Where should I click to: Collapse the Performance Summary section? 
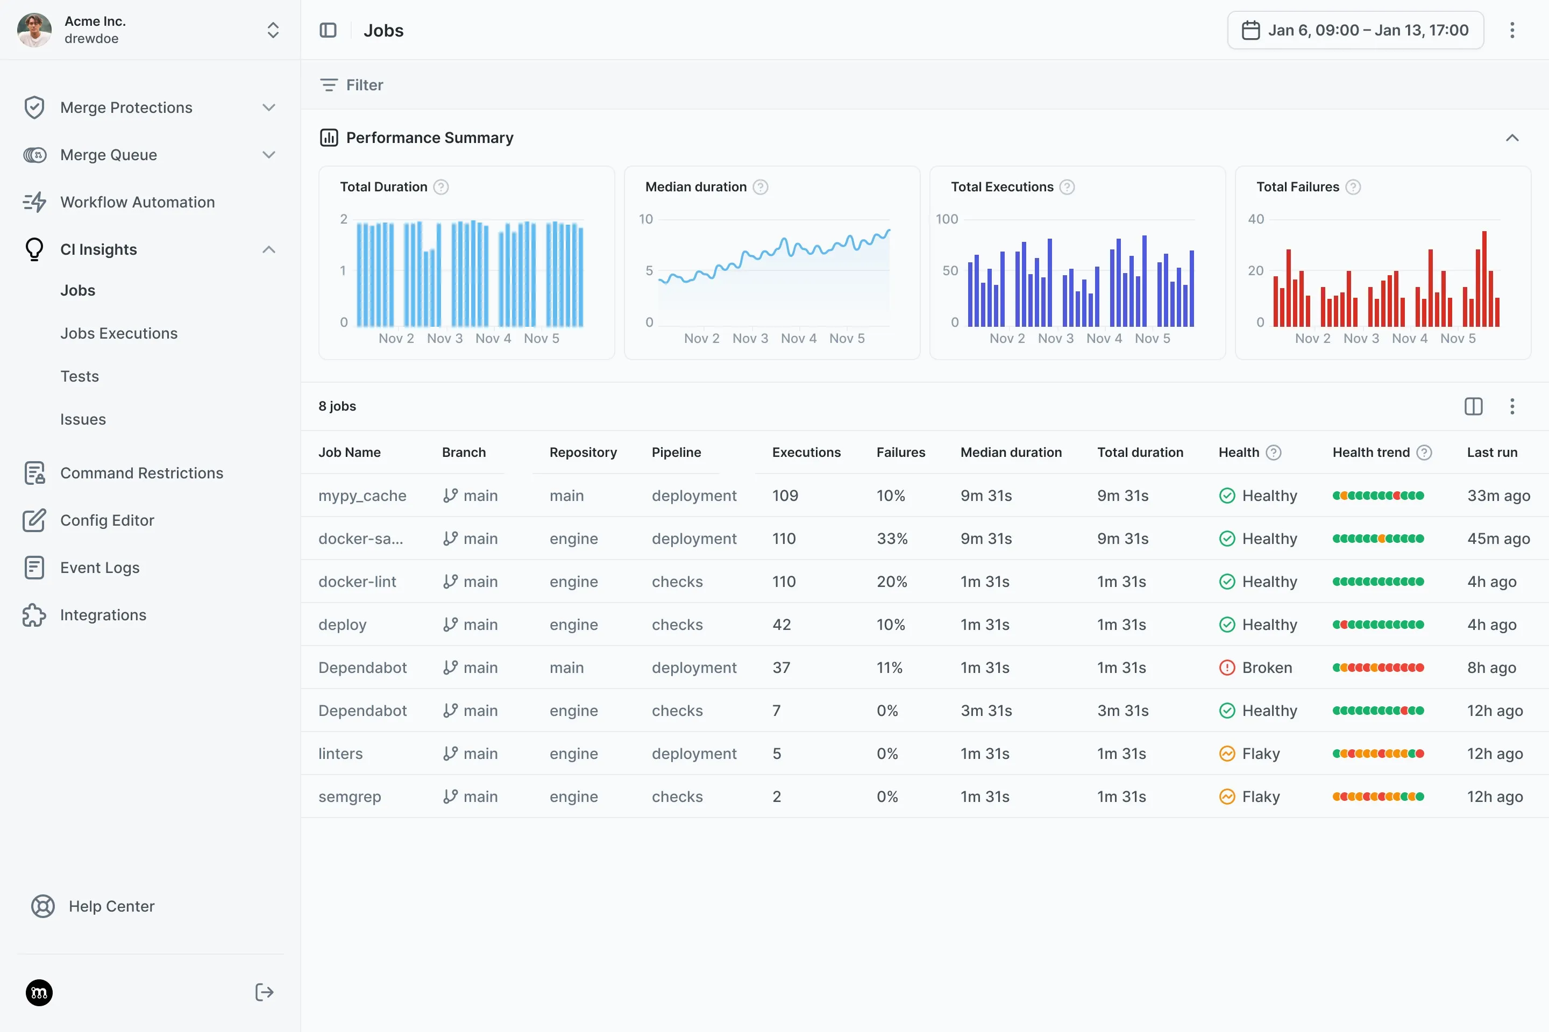point(1513,138)
